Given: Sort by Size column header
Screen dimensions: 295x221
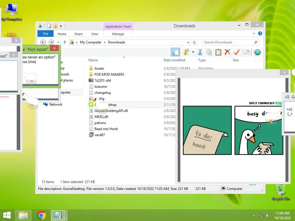Looking at the screenshot, I should click(x=236, y=60).
